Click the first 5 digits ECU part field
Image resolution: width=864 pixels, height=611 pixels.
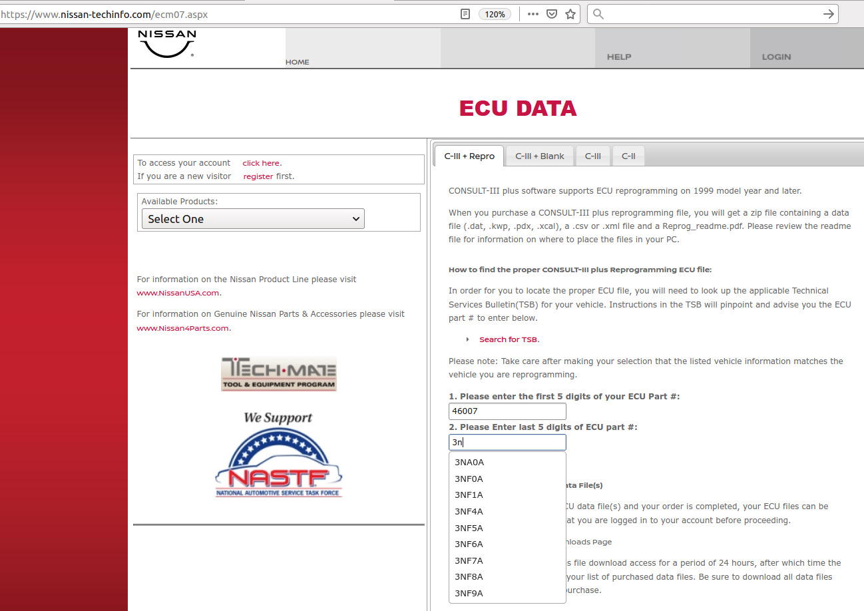pos(507,411)
